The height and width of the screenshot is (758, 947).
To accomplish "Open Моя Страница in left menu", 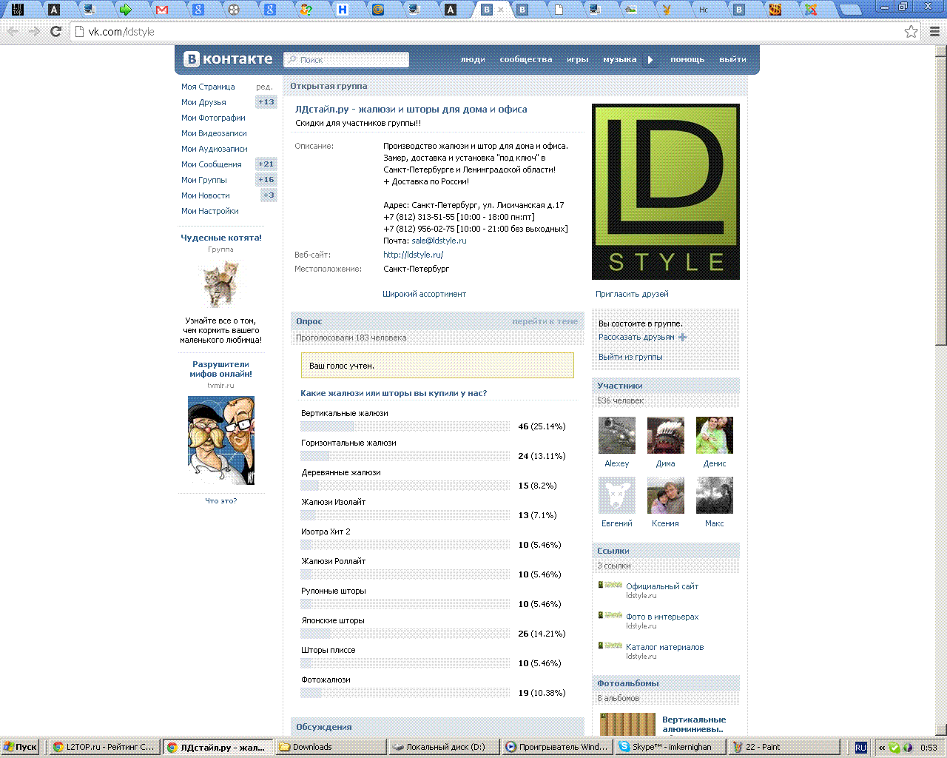I will click(208, 87).
